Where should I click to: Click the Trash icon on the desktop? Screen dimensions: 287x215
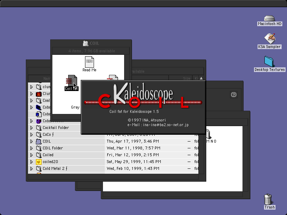pyautogui.click(x=268, y=199)
